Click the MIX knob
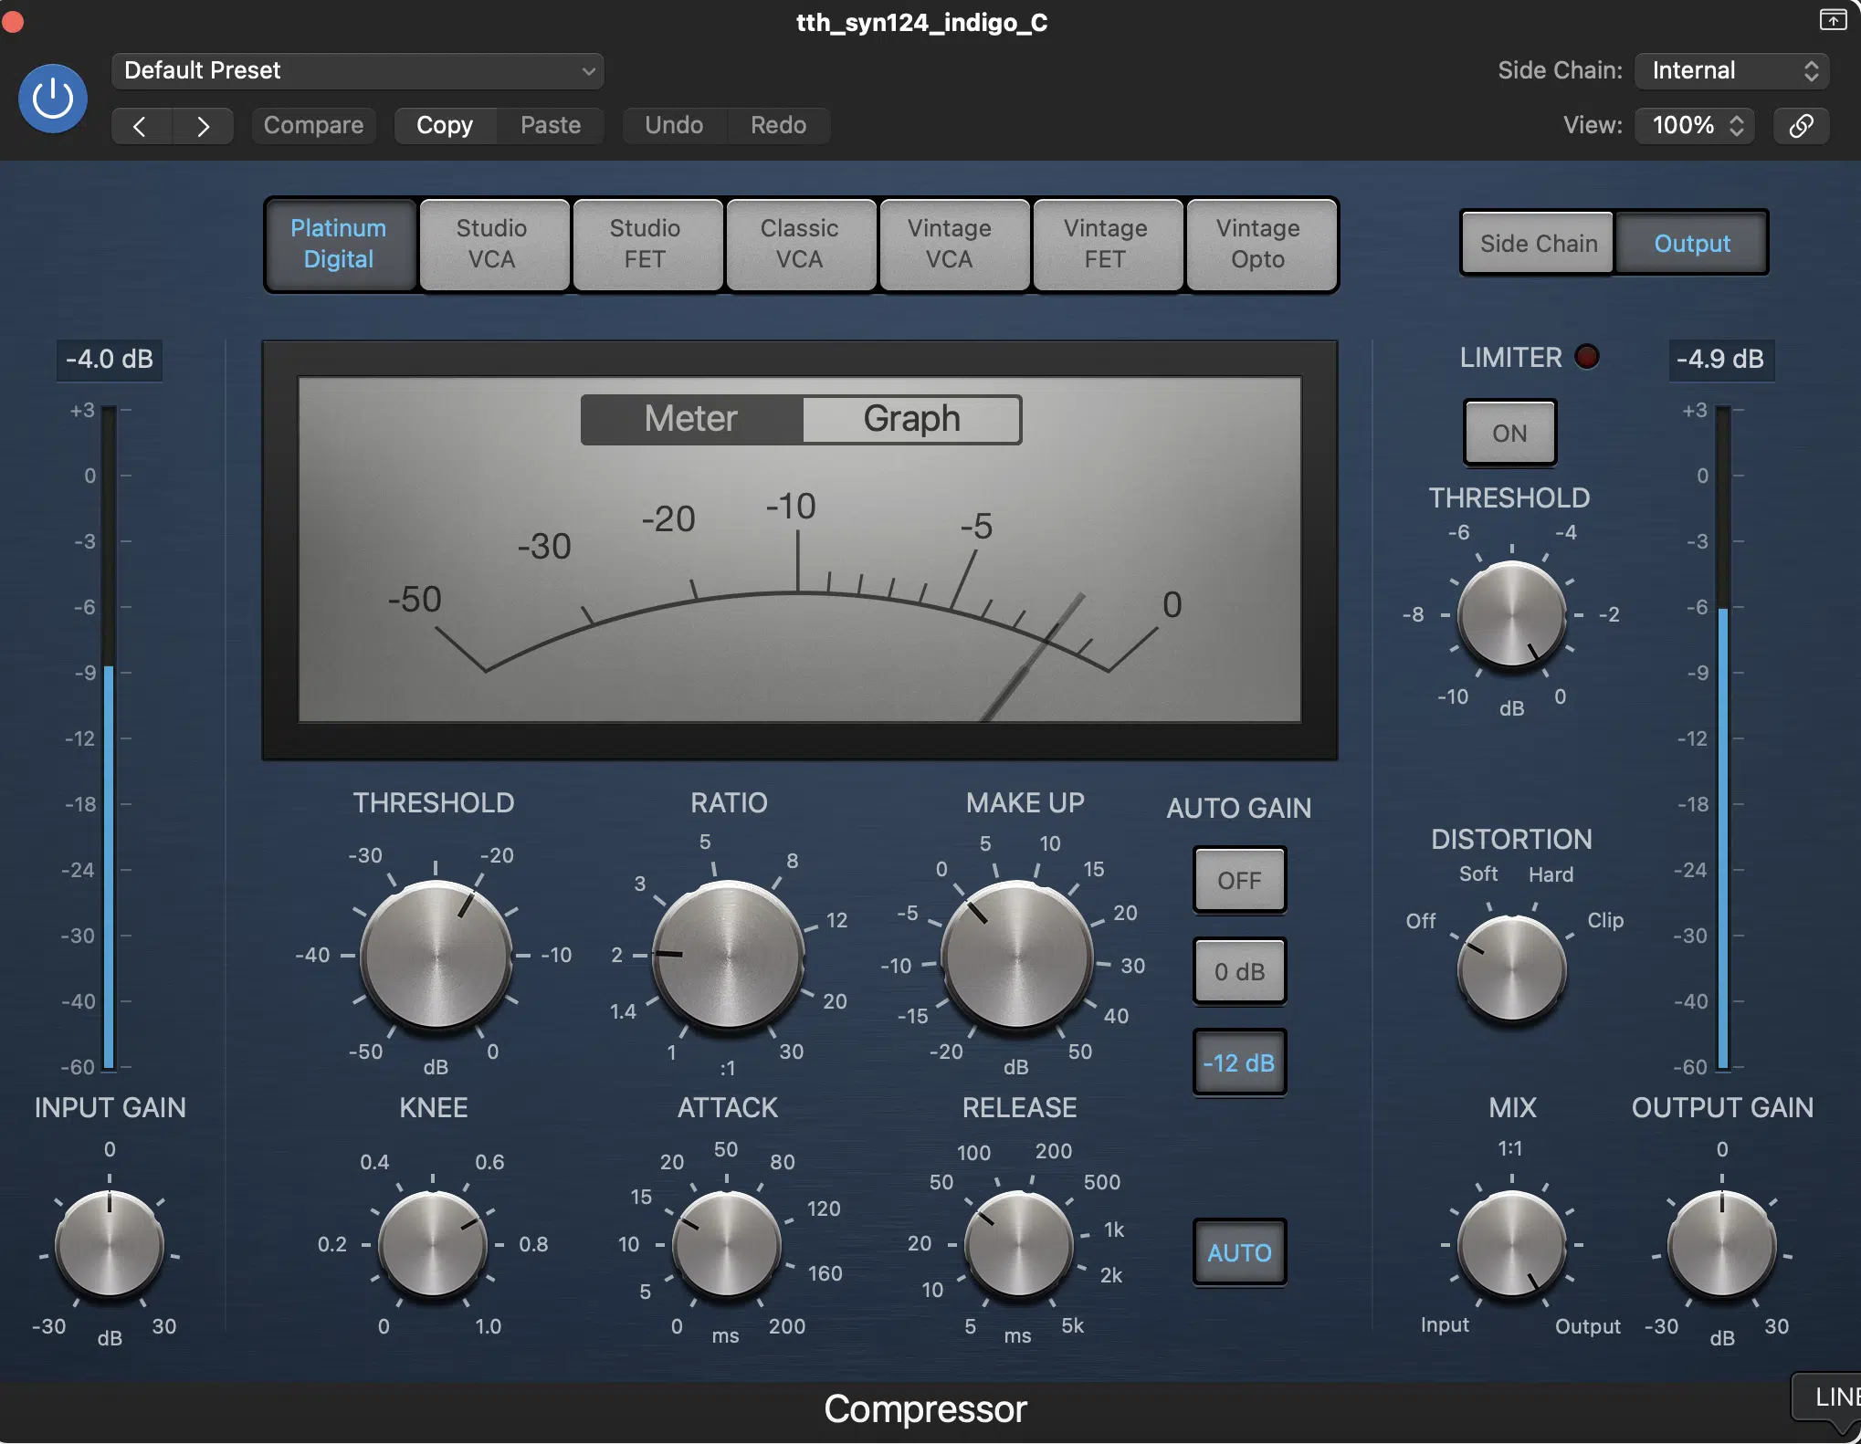Image resolution: width=1861 pixels, height=1444 pixels. click(1512, 1244)
